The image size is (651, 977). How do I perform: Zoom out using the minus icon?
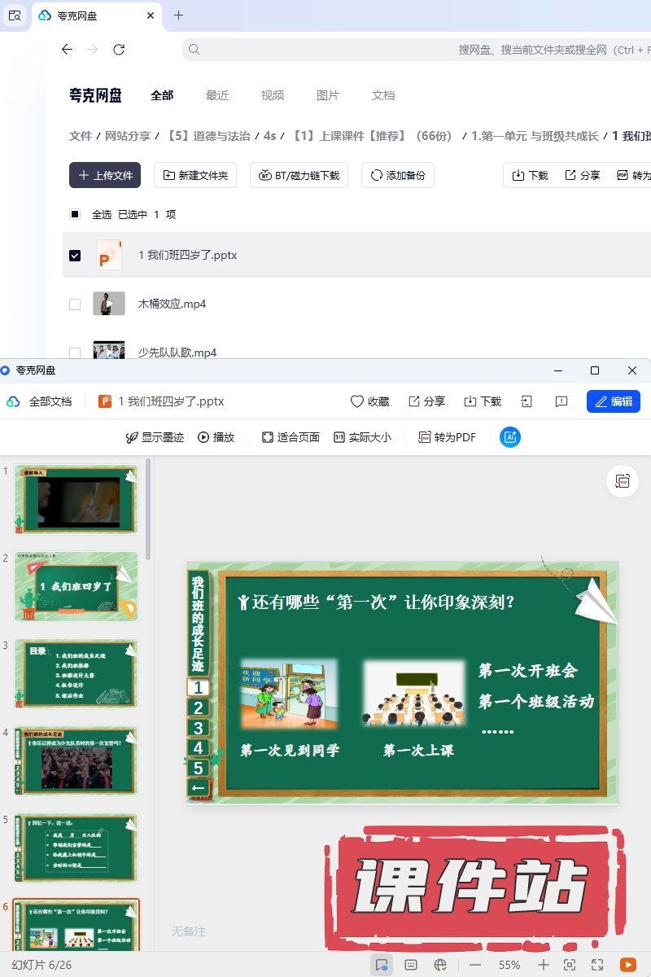pyautogui.click(x=474, y=965)
